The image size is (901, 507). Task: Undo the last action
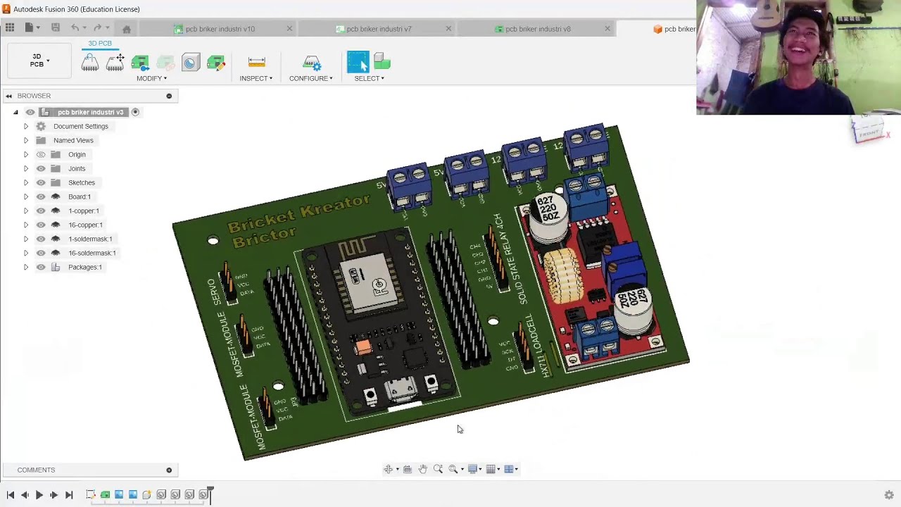[x=75, y=28]
